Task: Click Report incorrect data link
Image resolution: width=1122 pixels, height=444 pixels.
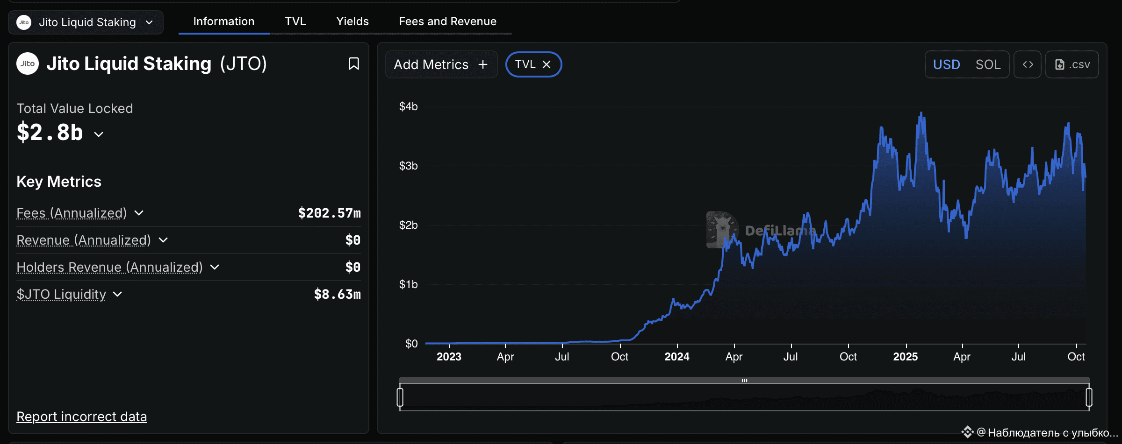Action: (82, 416)
